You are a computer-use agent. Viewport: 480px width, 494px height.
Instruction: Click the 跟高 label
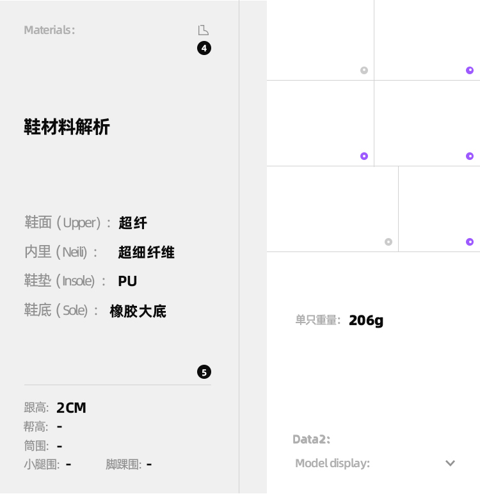click(36, 408)
